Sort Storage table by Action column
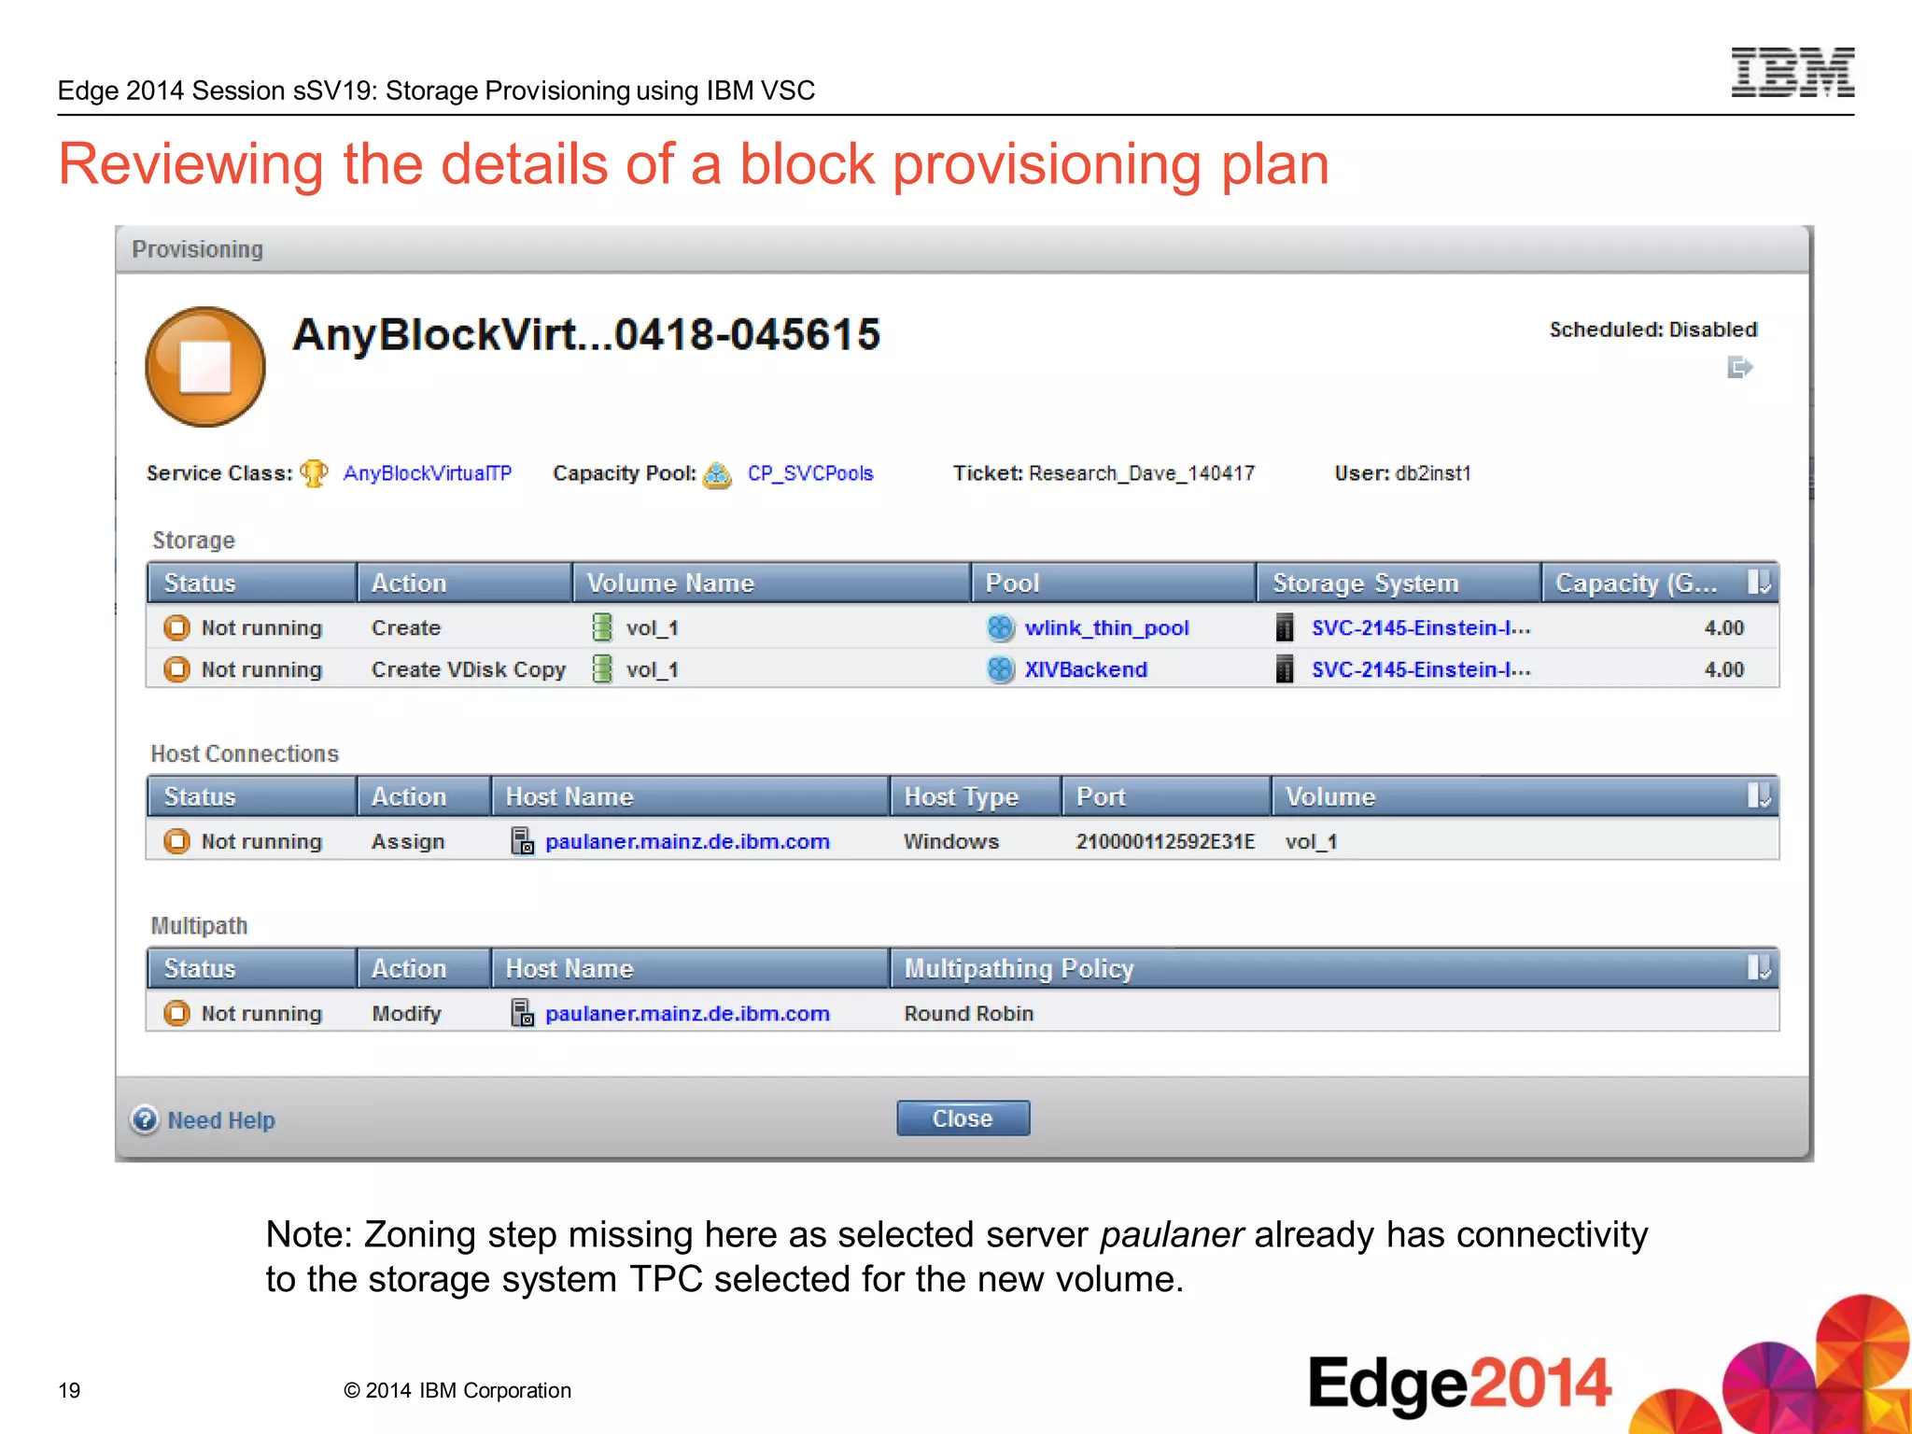Image resolution: width=1912 pixels, height=1434 pixels. [465, 583]
